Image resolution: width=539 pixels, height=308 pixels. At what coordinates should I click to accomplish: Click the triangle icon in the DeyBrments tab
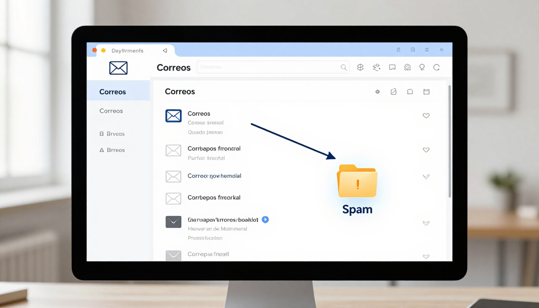click(165, 51)
